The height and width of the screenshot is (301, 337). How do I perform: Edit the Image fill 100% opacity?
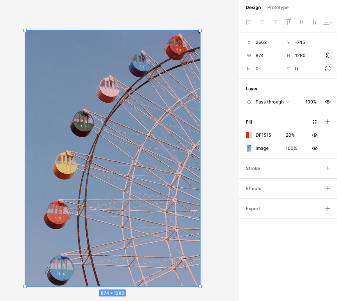291,148
